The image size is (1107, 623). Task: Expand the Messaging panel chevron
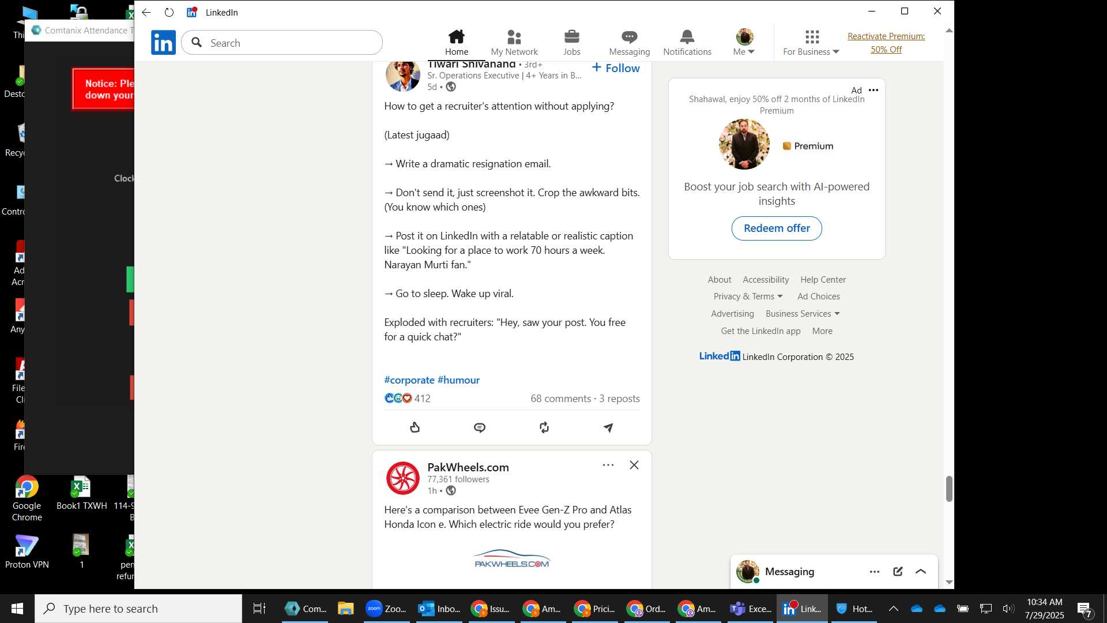pyautogui.click(x=921, y=572)
